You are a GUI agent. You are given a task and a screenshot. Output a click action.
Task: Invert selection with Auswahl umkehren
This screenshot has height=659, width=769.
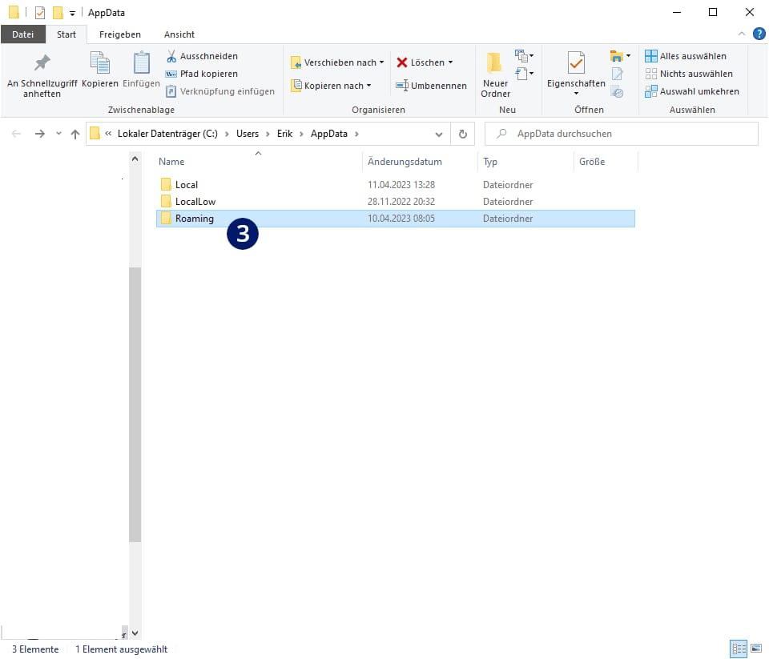(x=692, y=91)
